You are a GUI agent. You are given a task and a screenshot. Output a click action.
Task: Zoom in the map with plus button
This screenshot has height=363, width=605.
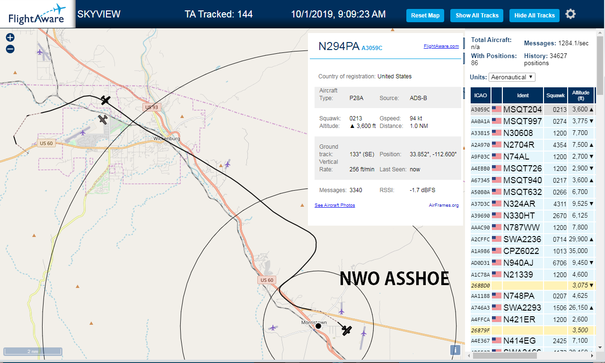[10, 37]
